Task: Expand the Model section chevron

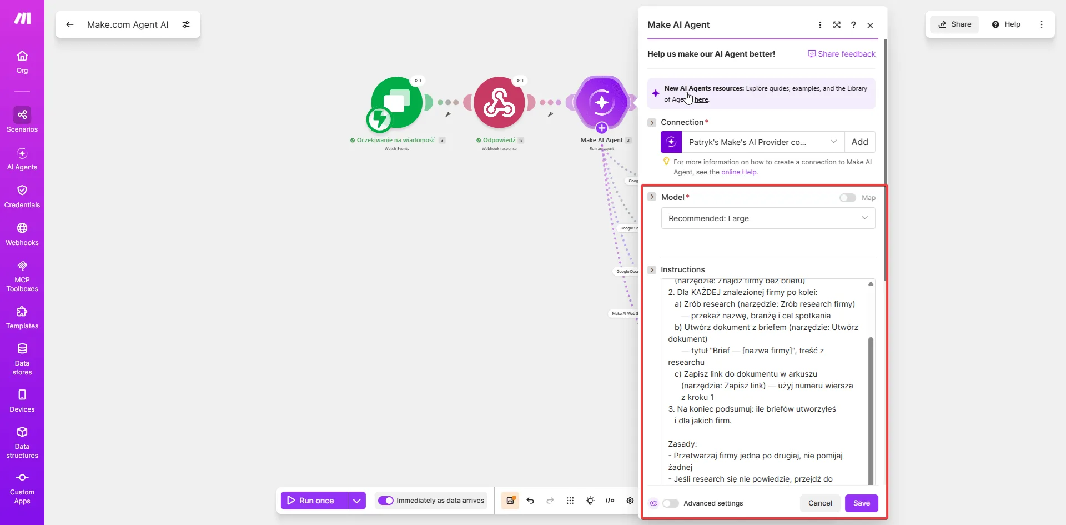Action: tap(652, 197)
